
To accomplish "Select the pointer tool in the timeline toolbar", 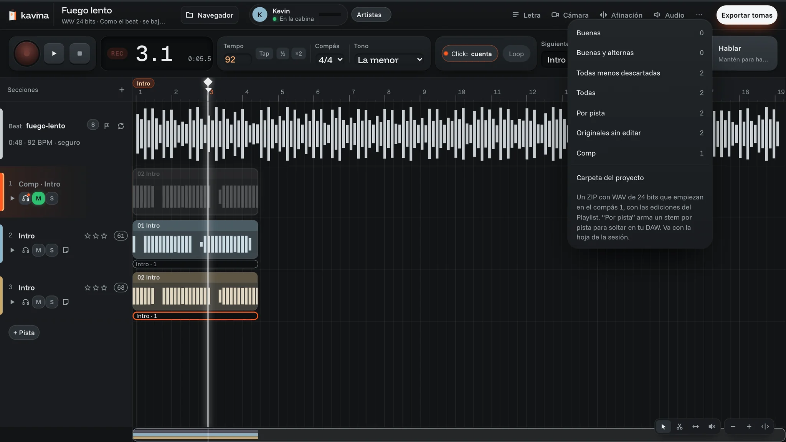I will coord(663,427).
